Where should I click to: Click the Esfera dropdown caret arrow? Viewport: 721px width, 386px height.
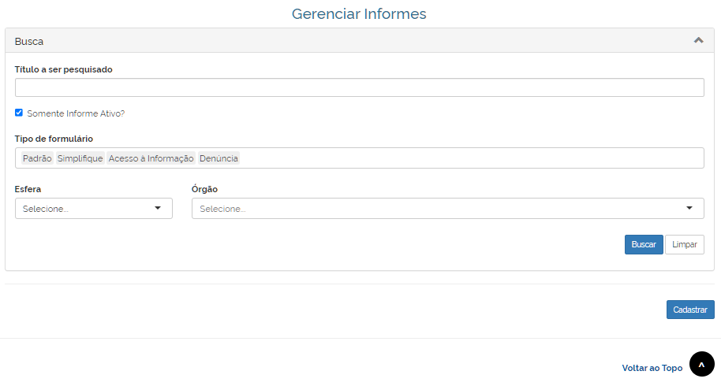158,208
